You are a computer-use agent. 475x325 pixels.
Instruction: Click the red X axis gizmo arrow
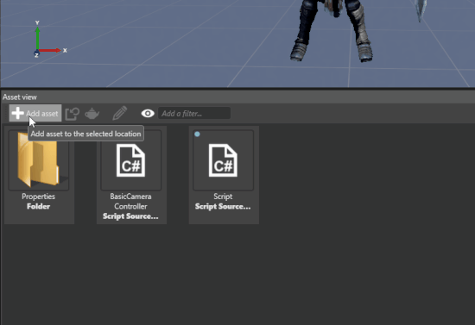click(x=49, y=50)
